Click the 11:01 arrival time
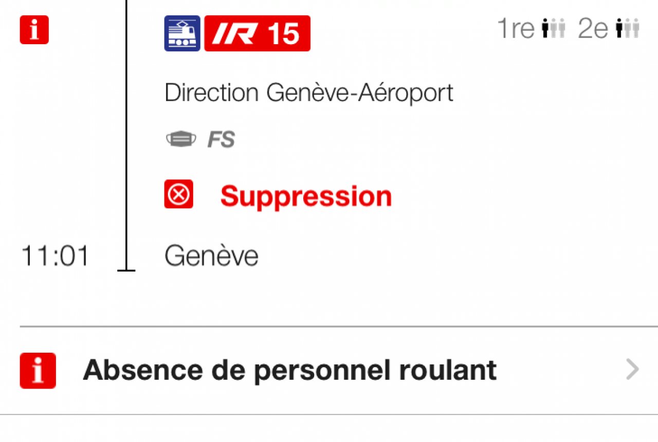Viewport: 658px width, 442px height. click(x=55, y=256)
